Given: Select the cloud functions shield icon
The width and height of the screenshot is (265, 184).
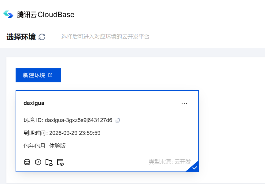Looking at the screenshot, I should 38,162.
